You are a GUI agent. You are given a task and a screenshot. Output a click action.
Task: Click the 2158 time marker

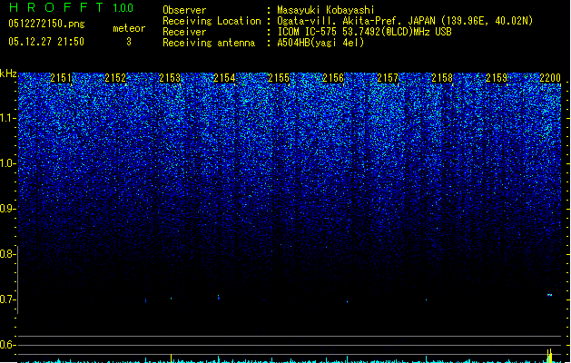(x=442, y=78)
